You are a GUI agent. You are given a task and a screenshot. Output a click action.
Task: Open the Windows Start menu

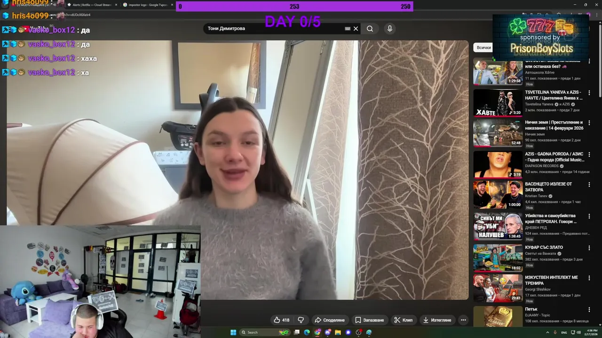[x=233, y=332]
